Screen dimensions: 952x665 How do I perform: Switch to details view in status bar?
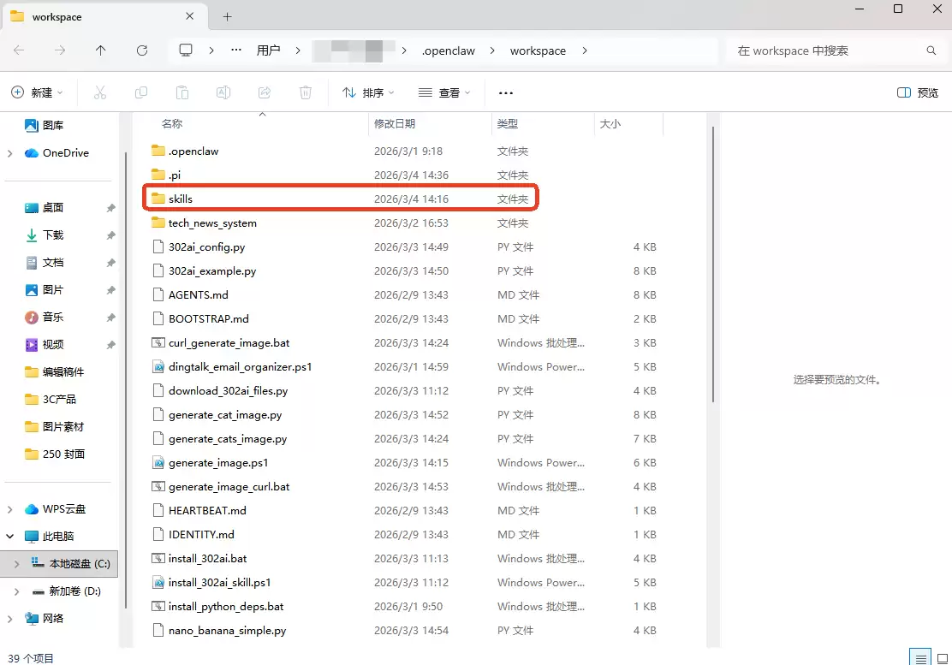921,658
